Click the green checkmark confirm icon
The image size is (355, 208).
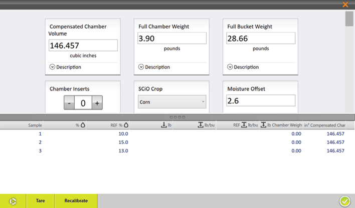(x=344, y=201)
